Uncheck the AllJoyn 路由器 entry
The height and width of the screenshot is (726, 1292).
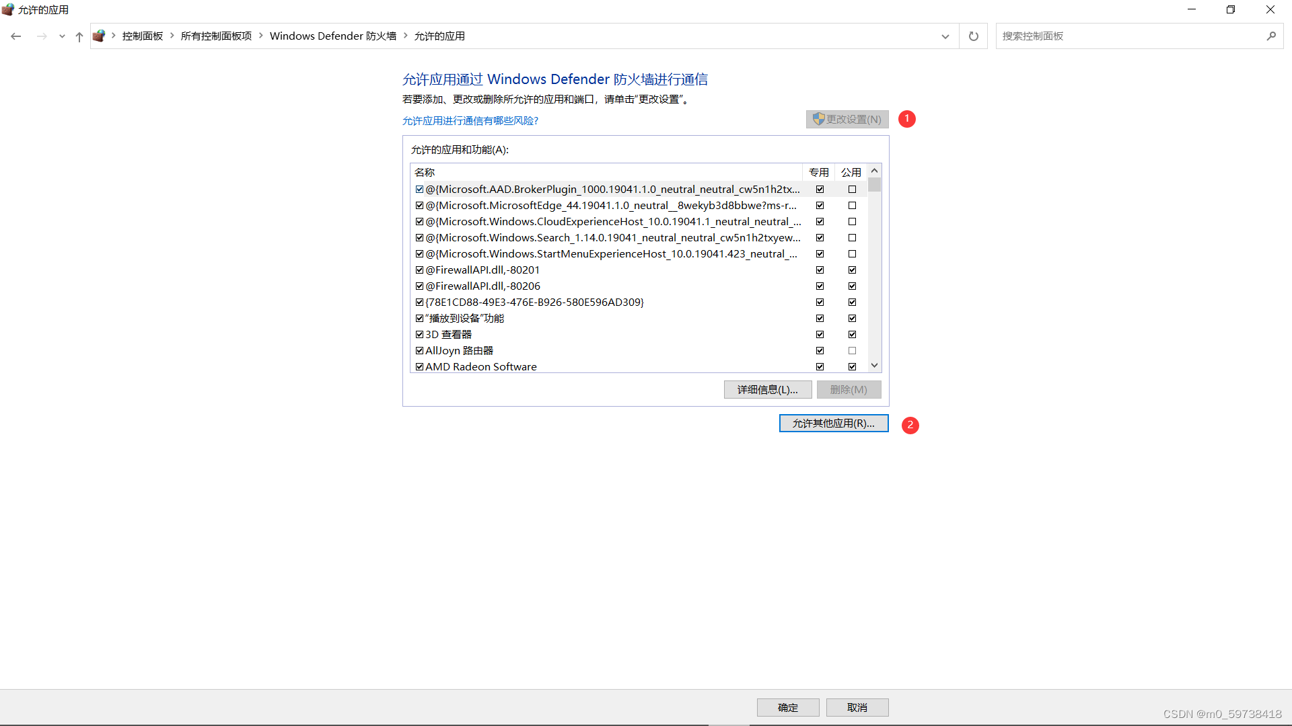pos(419,350)
